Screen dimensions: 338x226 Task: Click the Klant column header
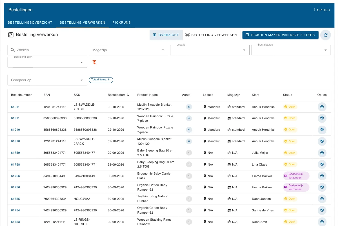pyautogui.click(x=255, y=95)
